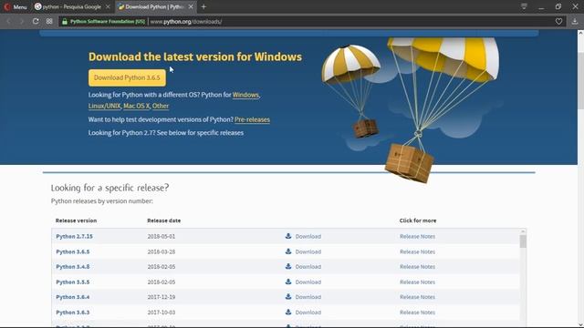
Task: Click the browser back arrow
Action: (9, 22)
